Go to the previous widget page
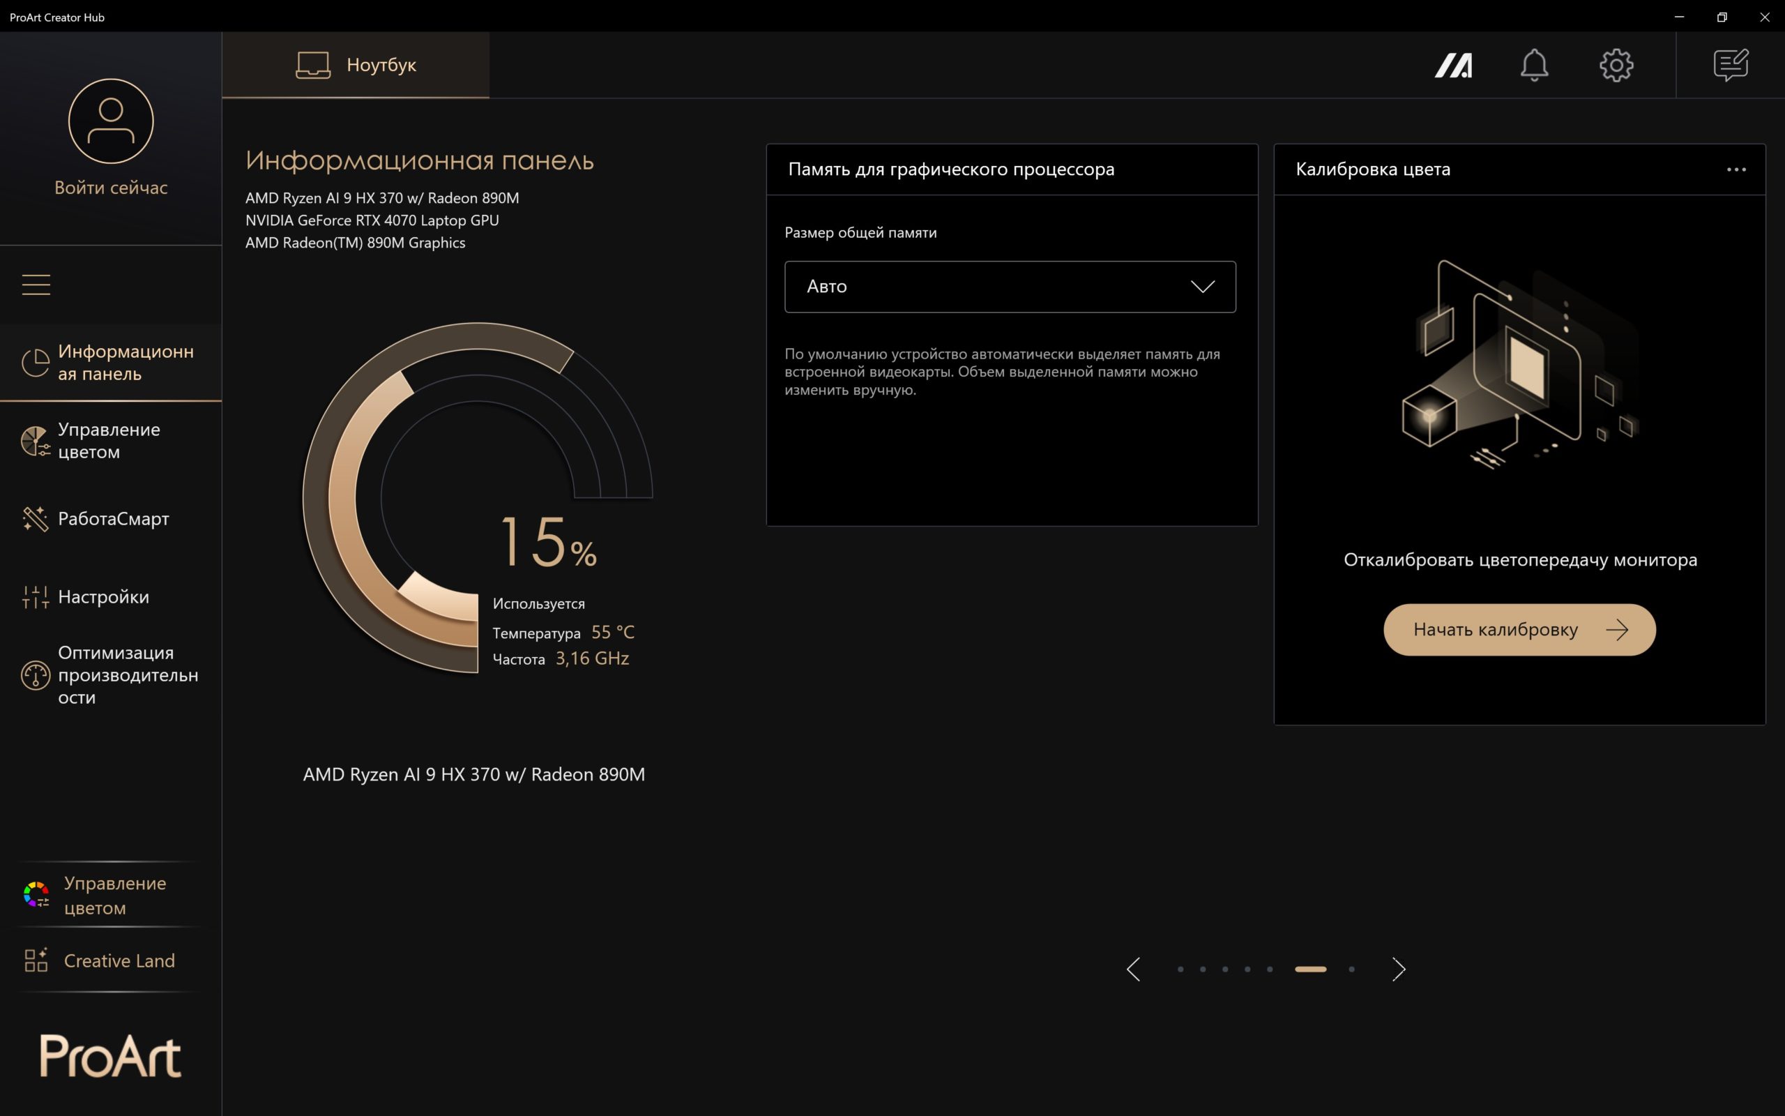The height and width of the screenshot is (1116, 1785). [x=1134, y=969]
